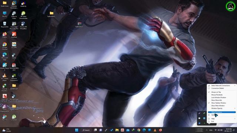Open VLC from the taskbar
Viewport: 237px width, 133px height.
click(x=155, y=130)
